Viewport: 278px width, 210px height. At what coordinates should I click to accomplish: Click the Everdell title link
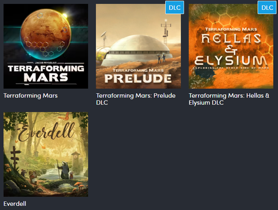15,204
